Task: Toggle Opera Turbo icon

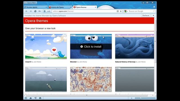Action: coord(40,98)
